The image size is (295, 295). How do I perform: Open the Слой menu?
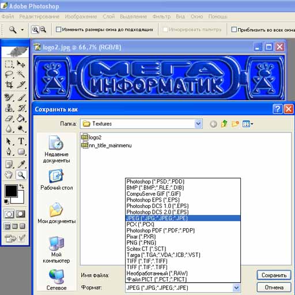coord(108,17)
